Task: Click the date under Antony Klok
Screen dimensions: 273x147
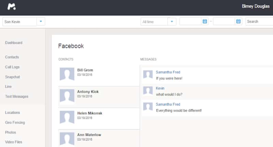Action: (x=85, y=96)
